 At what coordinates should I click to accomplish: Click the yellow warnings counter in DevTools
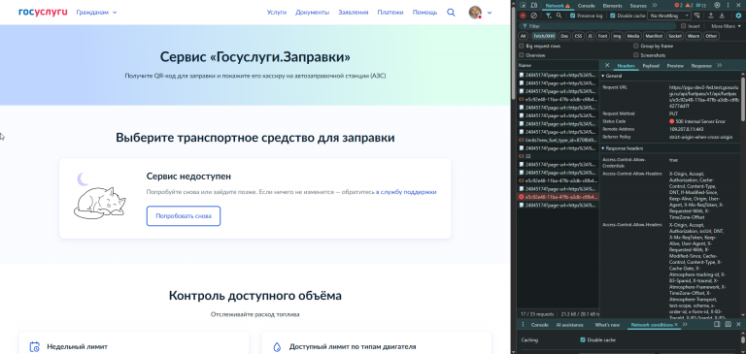pos(689,5)
